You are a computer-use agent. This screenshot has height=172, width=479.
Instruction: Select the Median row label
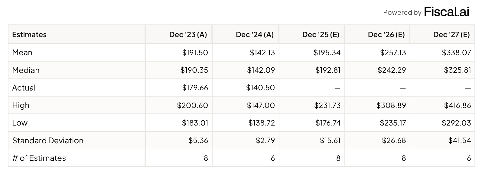pyautogui.click(x=26, y=70)
